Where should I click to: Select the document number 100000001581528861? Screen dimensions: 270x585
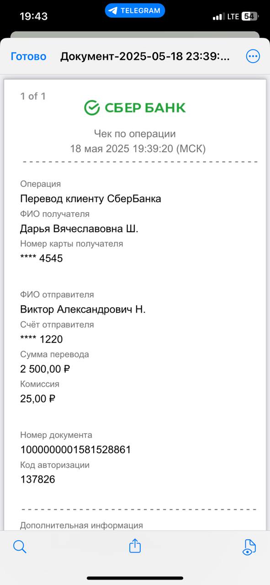point(75,450)
